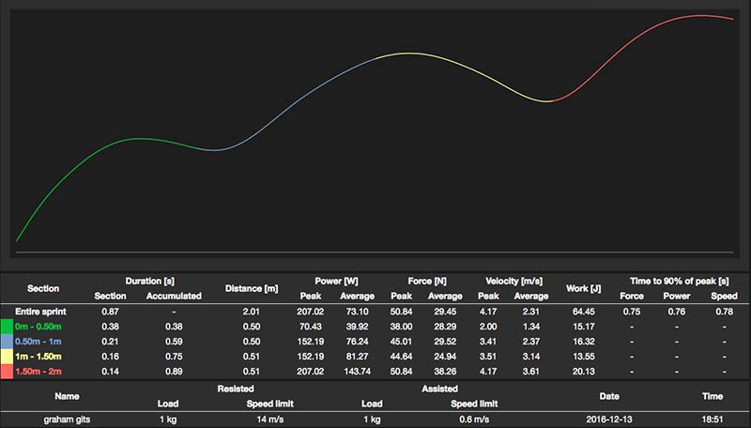
Task: Click peak power 70.43 in green row
Action: (311, 327)
